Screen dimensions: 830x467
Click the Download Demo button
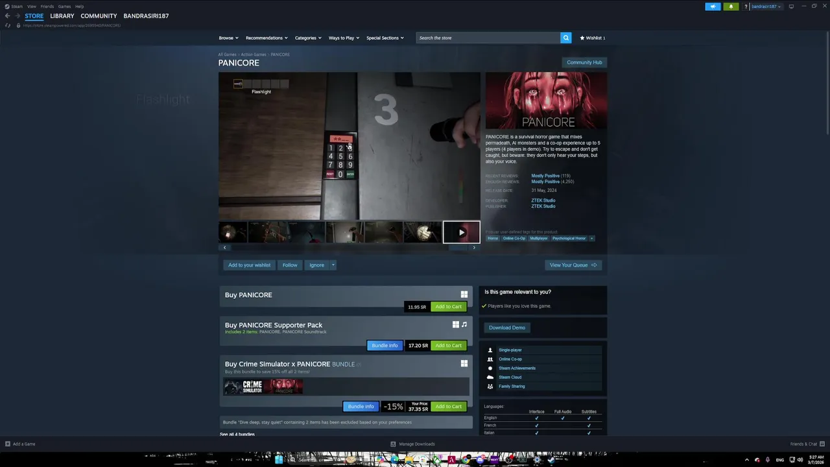tap(507, 328)
